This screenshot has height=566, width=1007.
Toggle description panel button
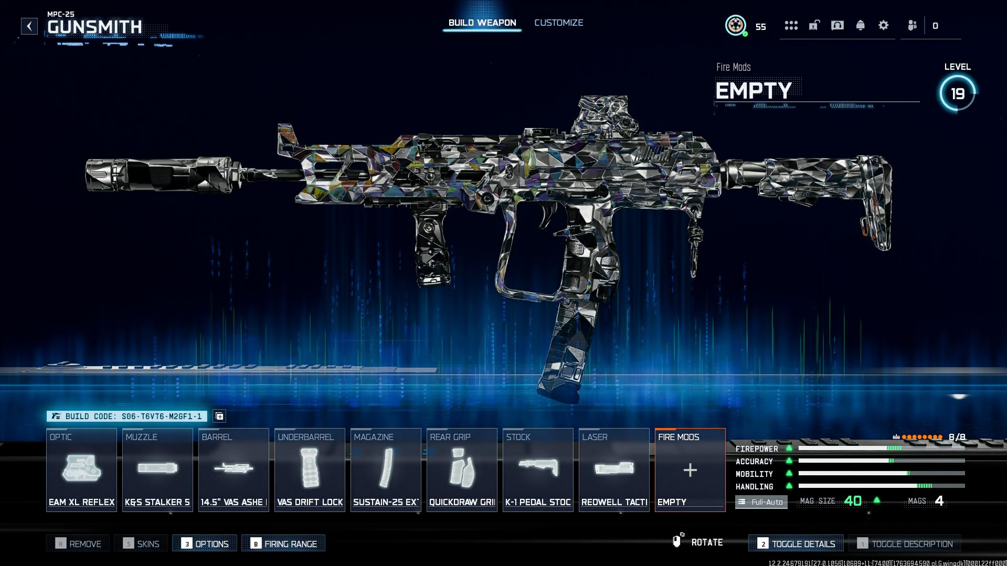905,543
